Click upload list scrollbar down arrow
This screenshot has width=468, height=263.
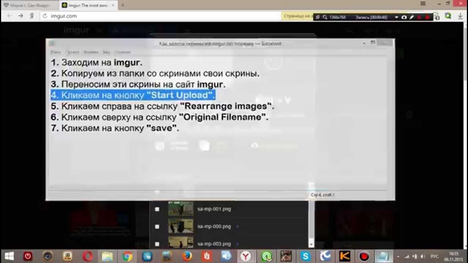pyautogui.click(x=312, y=244)
